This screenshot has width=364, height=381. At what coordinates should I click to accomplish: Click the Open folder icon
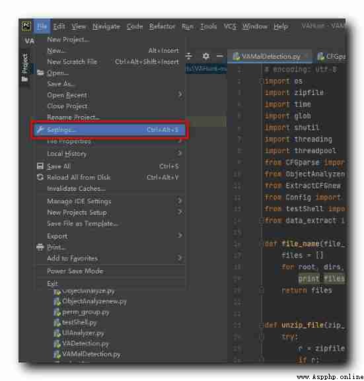40,73
